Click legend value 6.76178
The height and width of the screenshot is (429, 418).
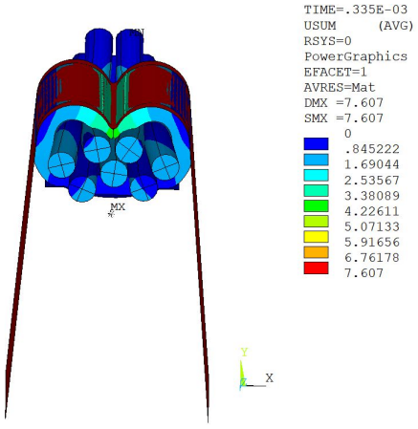click(x=372, y=258)
